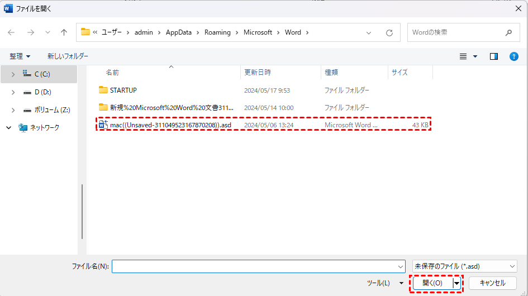Open the STARTUP folder

pyautogui.click(x=123, y=90)
